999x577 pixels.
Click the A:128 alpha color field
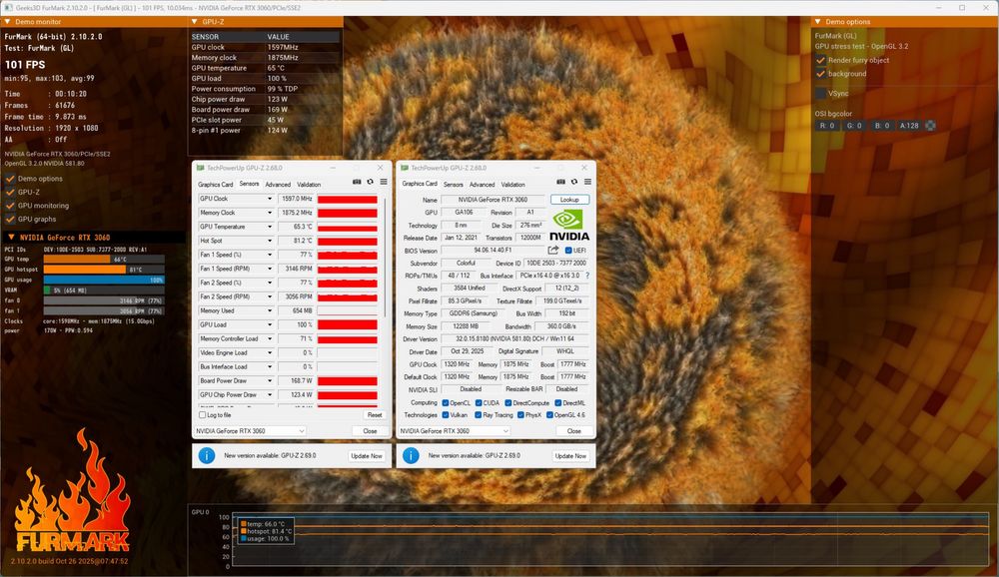(909, 126)
